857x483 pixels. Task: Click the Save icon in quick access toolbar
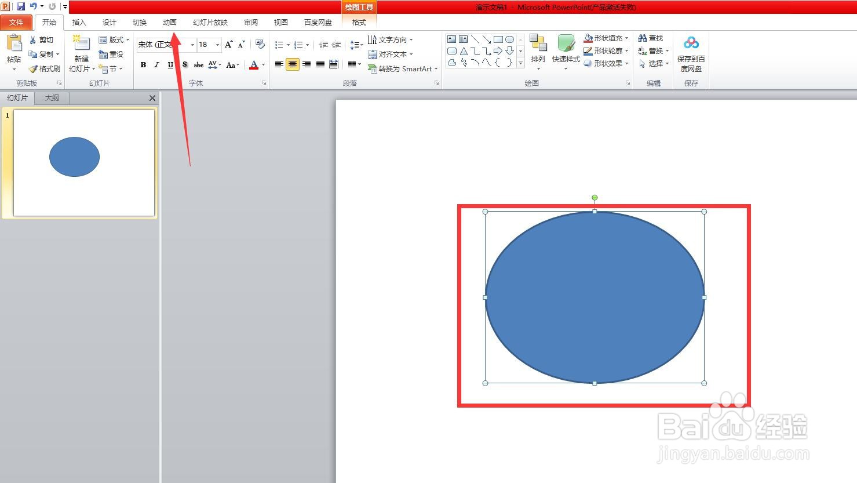[x=21, y=6]
